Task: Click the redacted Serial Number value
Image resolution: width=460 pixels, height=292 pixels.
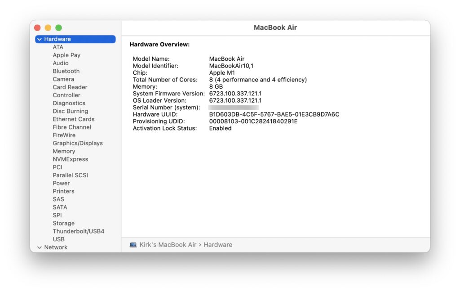Action: pos(234,107)
